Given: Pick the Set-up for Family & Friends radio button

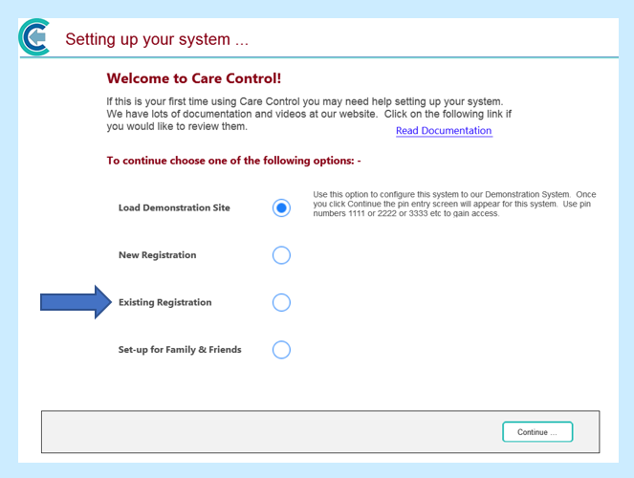Looking at the screenshot, I should pyautogui.click(x=281, y=350).
